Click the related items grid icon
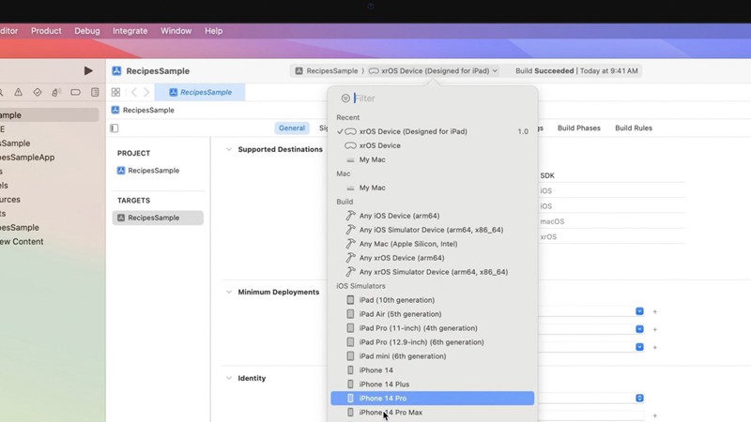751x422 pixels. [x=115, y=92]
